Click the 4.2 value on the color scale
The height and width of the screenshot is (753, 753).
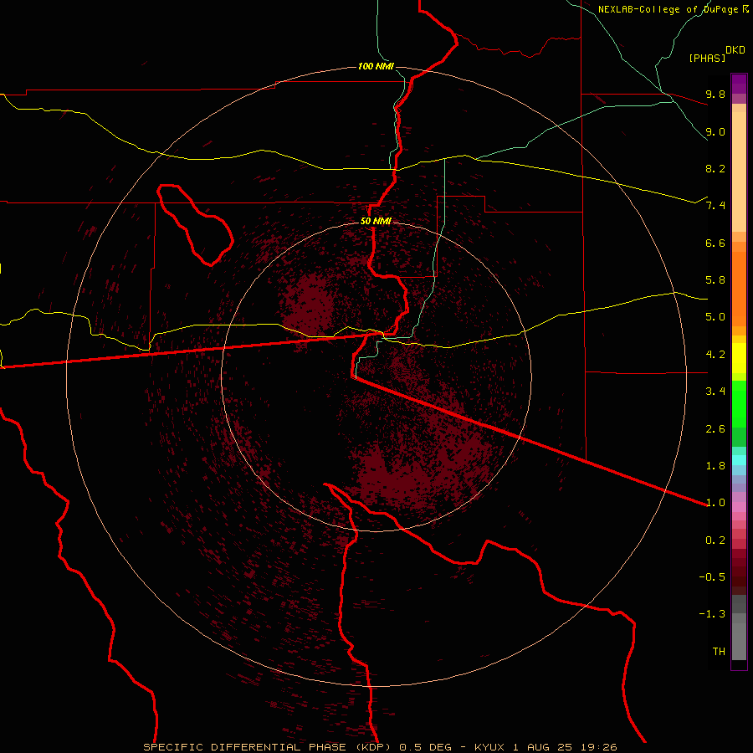tap(715, 355)
